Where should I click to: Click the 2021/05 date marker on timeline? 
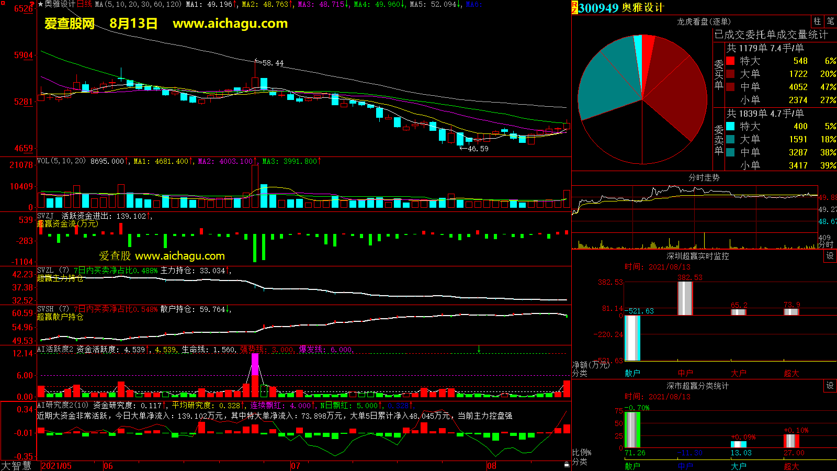56,466
